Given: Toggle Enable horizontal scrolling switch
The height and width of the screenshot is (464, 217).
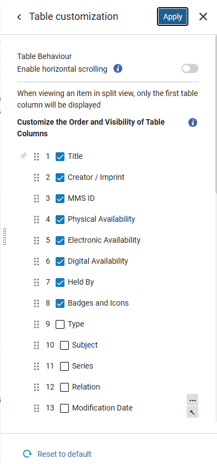Looking at the screenshot, I should (x=190, y=69).
